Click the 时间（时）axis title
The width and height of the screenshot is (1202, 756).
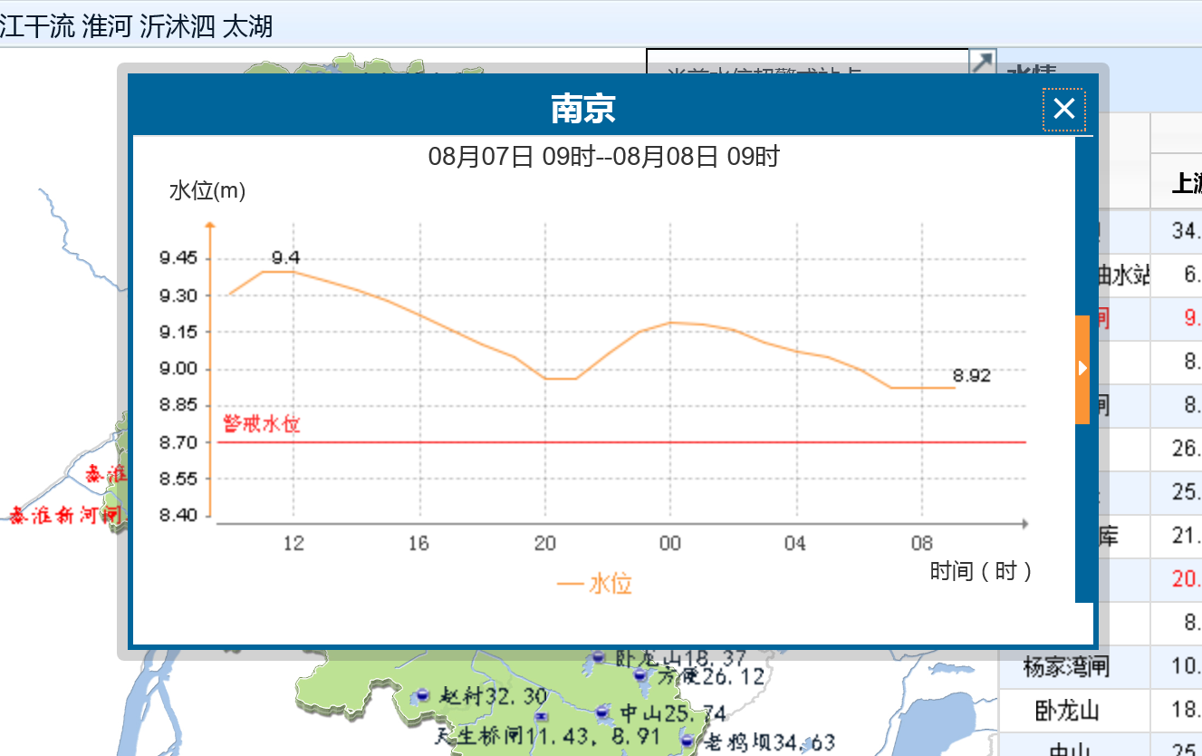[981, 571]
